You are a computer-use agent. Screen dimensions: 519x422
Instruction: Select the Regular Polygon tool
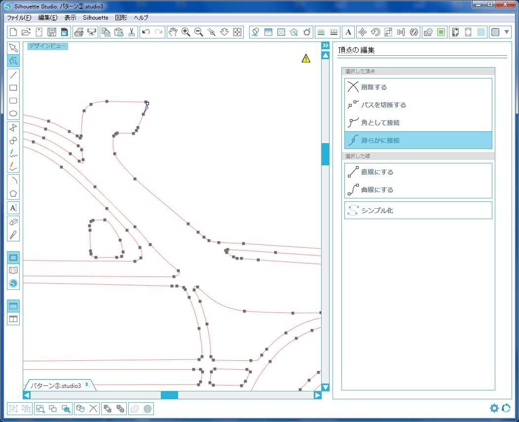(x=13, y=193)
